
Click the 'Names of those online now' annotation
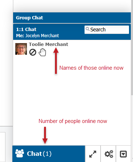91,68
